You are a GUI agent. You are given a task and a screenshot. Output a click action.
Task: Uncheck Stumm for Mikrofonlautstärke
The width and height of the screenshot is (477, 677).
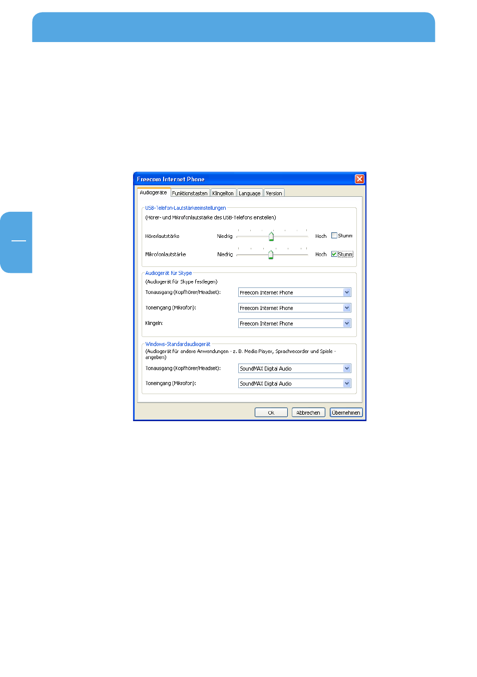click(334, 254)
